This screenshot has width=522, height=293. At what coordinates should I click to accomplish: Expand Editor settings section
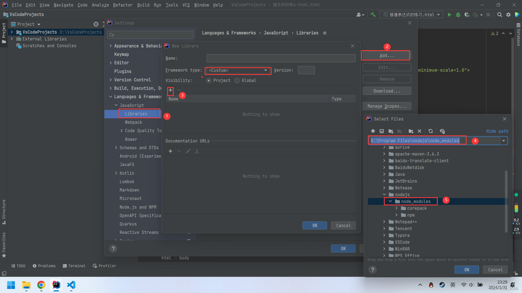(111, 63)
